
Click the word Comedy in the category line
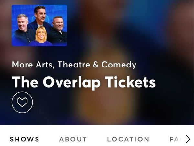[x=119, y=65]
